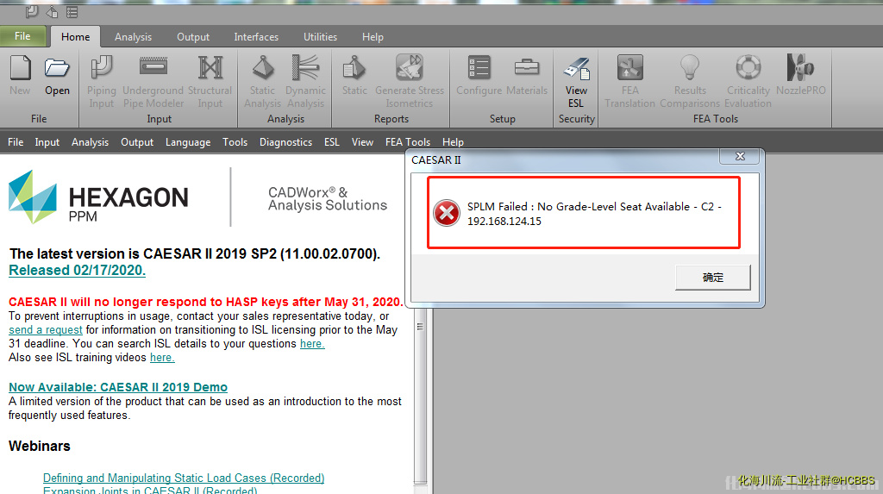
Task: Open Input menu in dark menu bar
Action: point(47,142)
